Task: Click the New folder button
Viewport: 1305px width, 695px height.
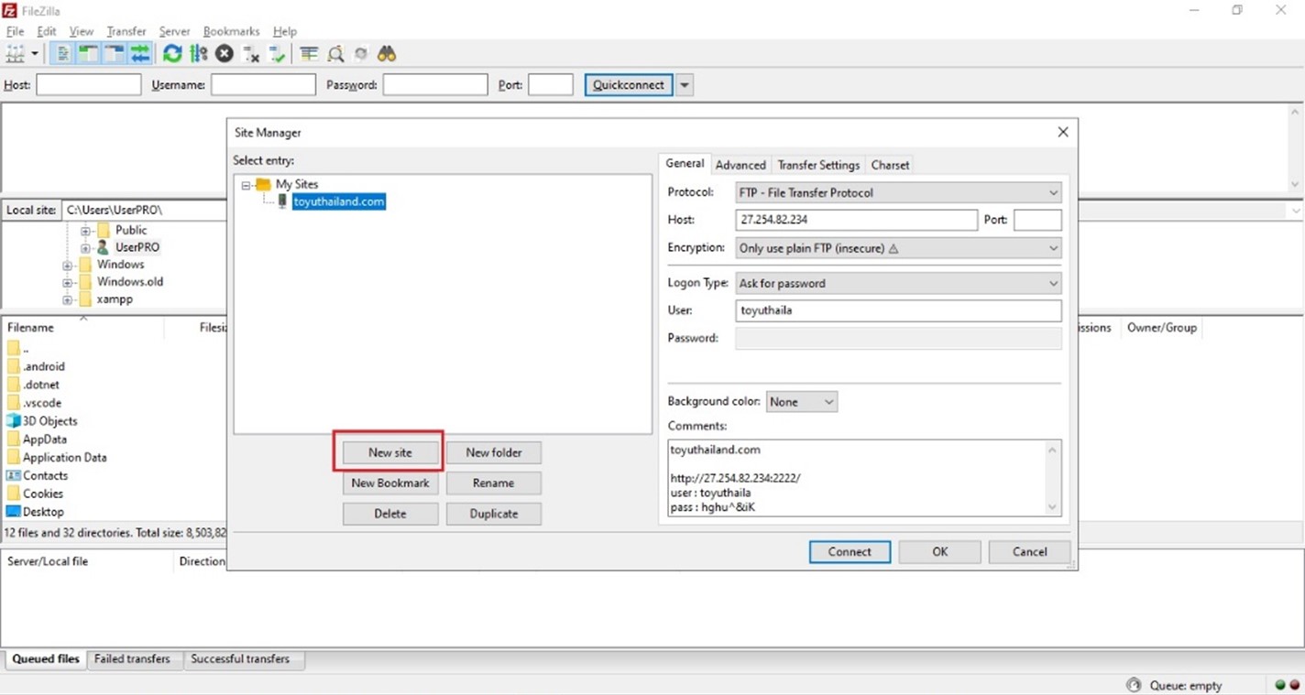Action: 494,452
